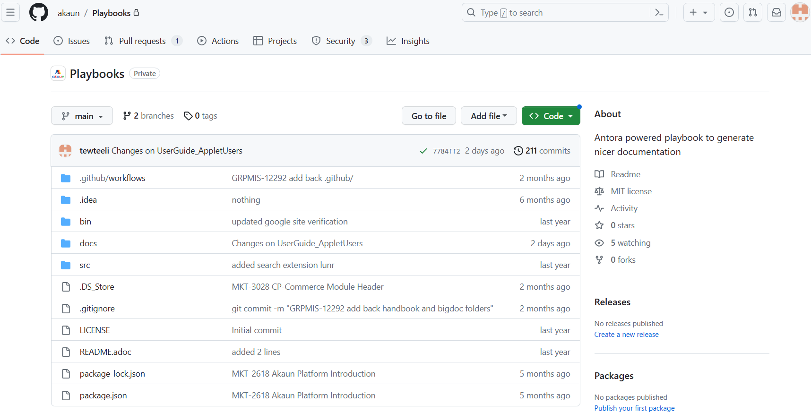Screen dimensions: 811x413
Task: Open the 211 commits history
Action: point(542,151)
